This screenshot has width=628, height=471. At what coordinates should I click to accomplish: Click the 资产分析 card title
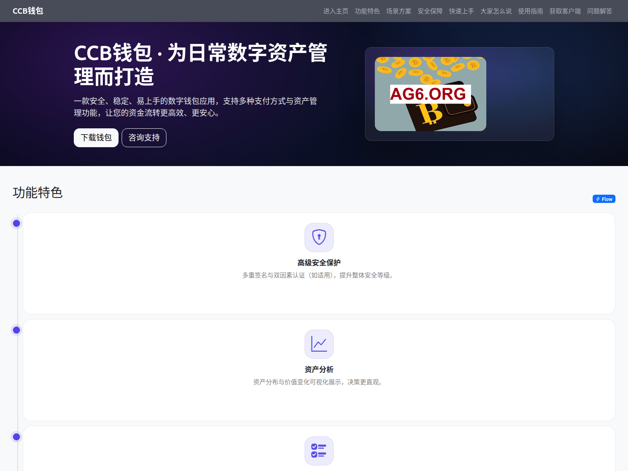point(319,369)
